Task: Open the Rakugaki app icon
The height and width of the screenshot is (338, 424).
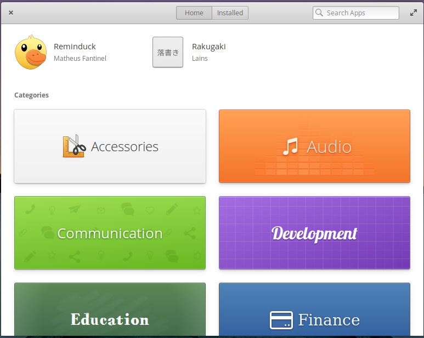Action: click(168, 52)
